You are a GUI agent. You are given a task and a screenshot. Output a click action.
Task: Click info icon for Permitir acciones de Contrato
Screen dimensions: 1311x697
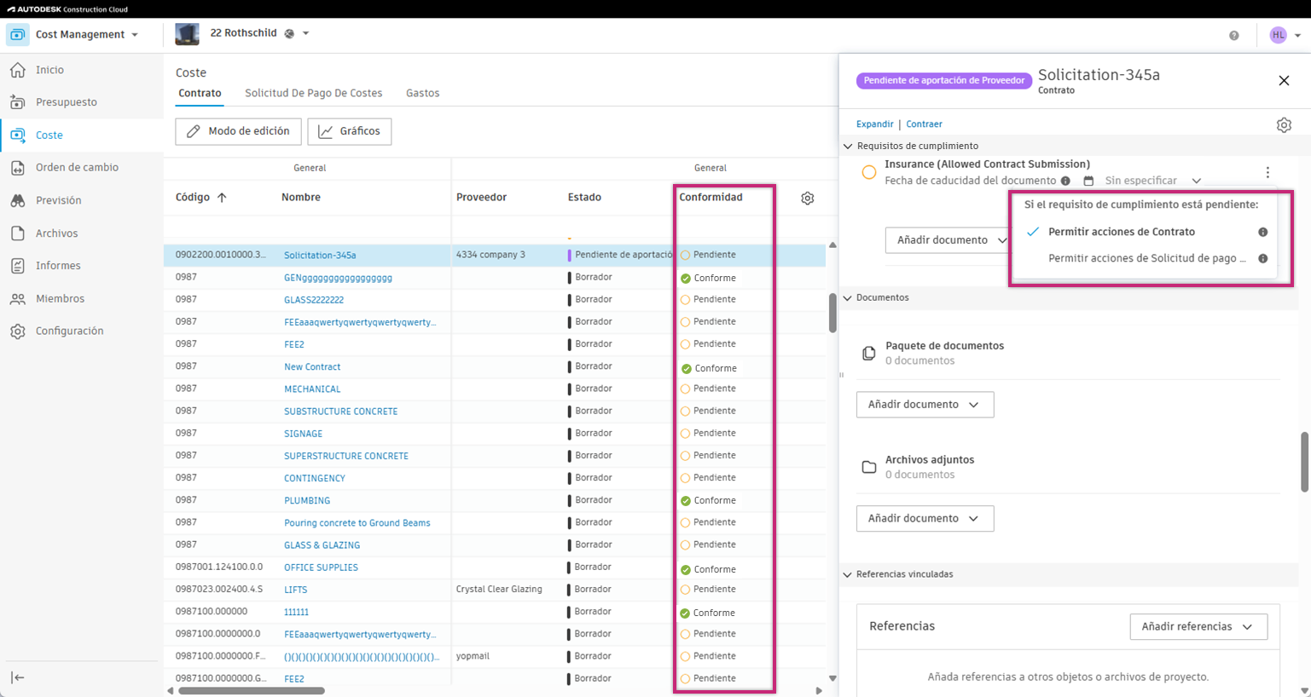[x=1263, y=232]
